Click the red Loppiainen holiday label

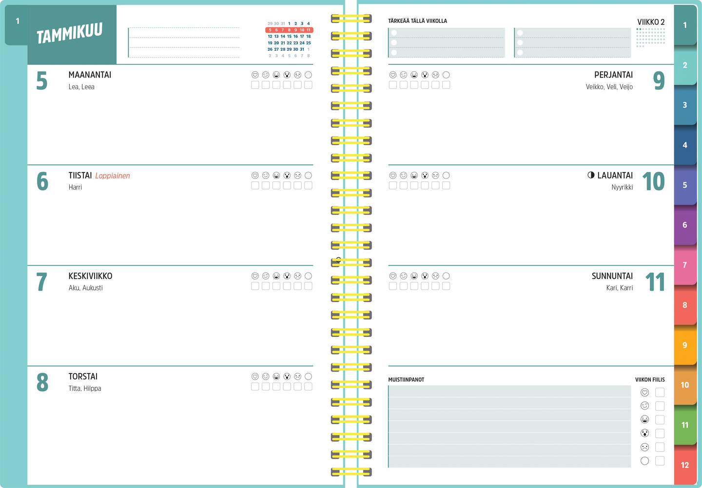click(113, 176)
